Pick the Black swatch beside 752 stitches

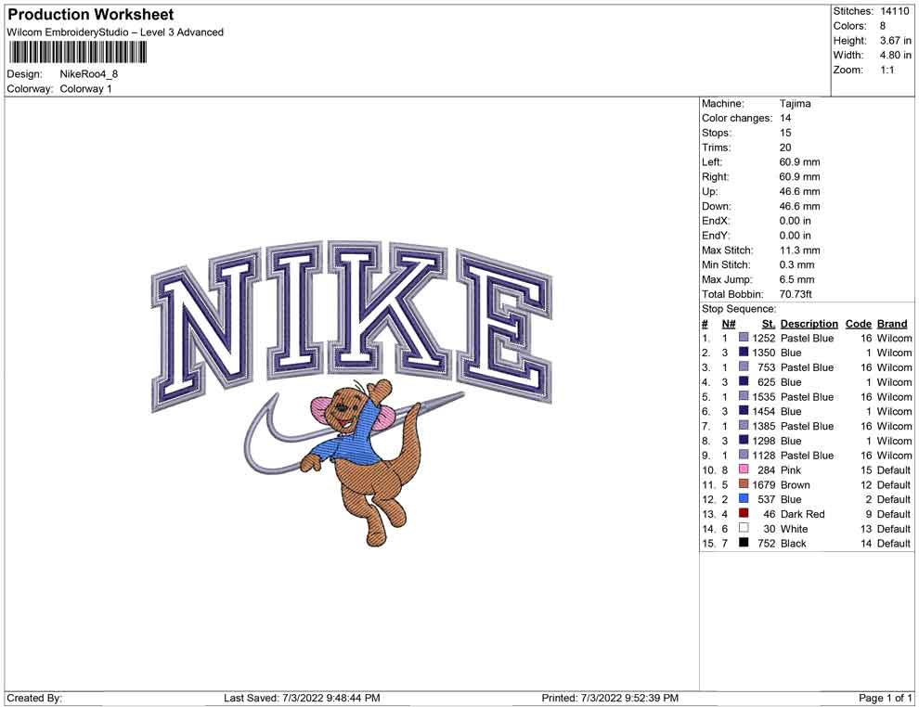click(x=744, y=543)
